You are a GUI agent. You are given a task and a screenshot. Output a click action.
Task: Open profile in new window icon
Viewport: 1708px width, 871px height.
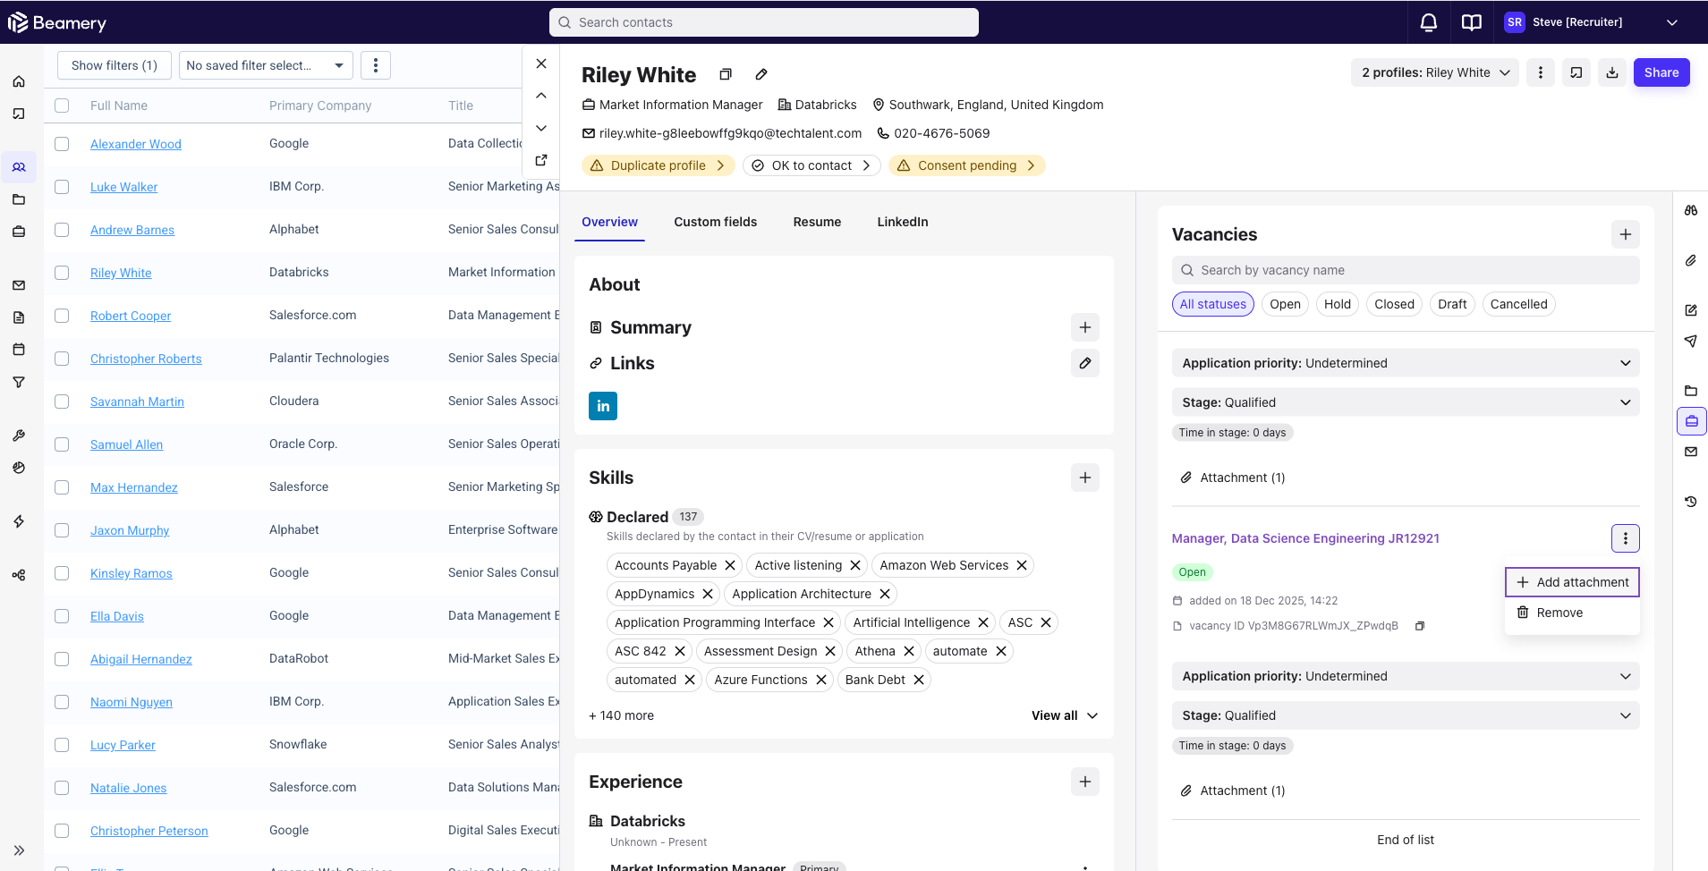point(541,160)
